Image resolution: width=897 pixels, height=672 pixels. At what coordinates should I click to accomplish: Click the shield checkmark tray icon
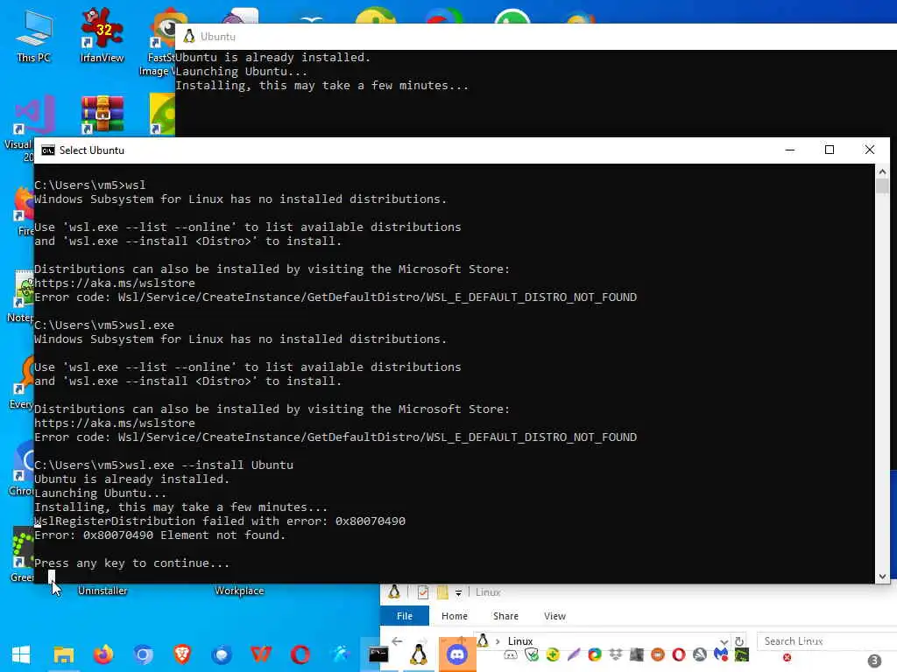point(532,654)
